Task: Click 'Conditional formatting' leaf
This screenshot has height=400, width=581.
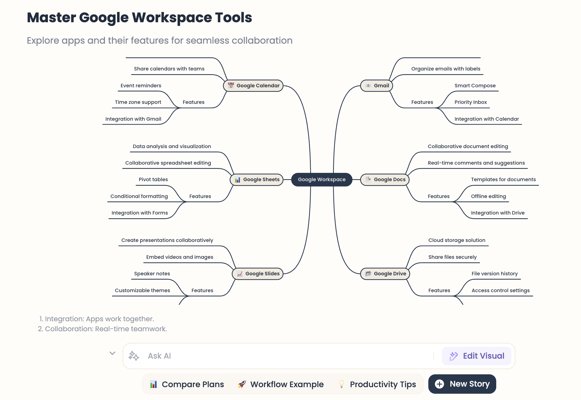Action: [x=139, y=196]
